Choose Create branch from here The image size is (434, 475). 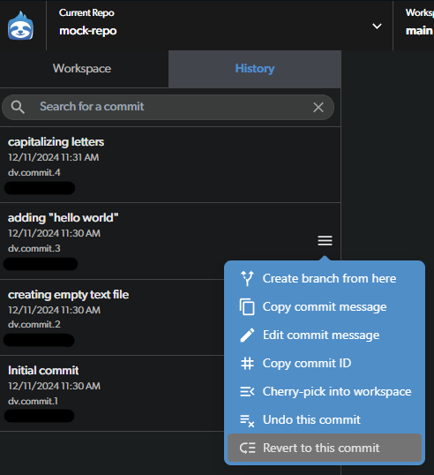point(325,278)
